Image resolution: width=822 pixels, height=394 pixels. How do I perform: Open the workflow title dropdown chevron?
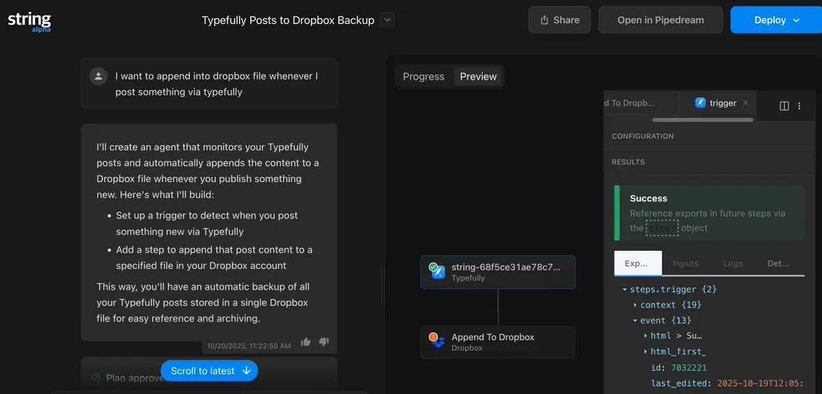click(x=388, y=20)
